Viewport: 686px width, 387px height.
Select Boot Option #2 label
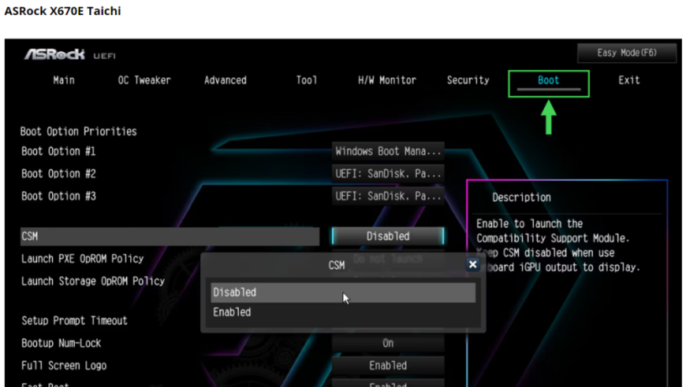point(58,174)
